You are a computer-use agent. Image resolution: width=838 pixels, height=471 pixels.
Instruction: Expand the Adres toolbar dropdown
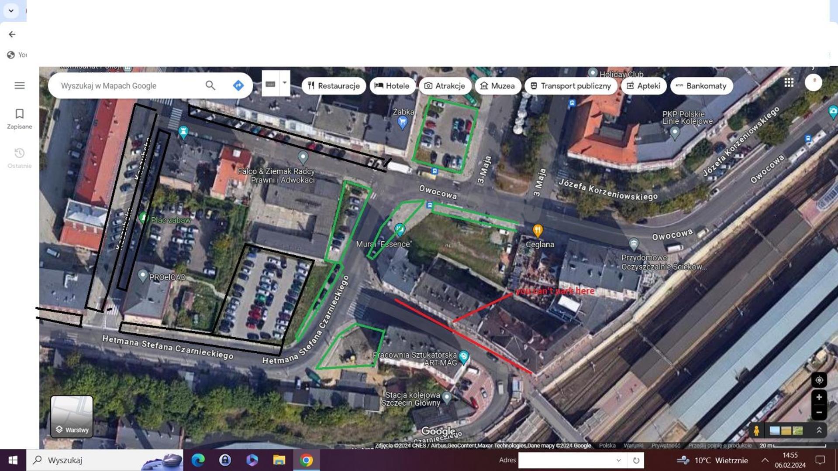[x=618, y=460]
